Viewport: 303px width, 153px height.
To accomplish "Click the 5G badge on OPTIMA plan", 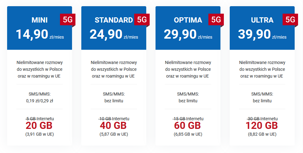I will pyautogui.click(x=216, y=19).
